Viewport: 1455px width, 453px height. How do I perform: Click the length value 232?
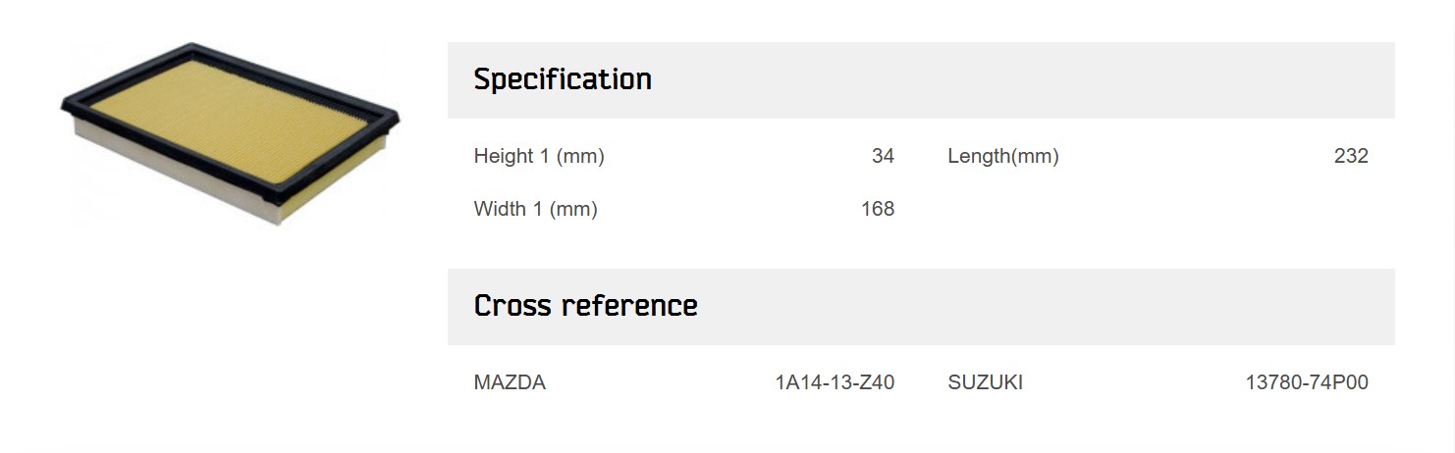click(1351, 156)
